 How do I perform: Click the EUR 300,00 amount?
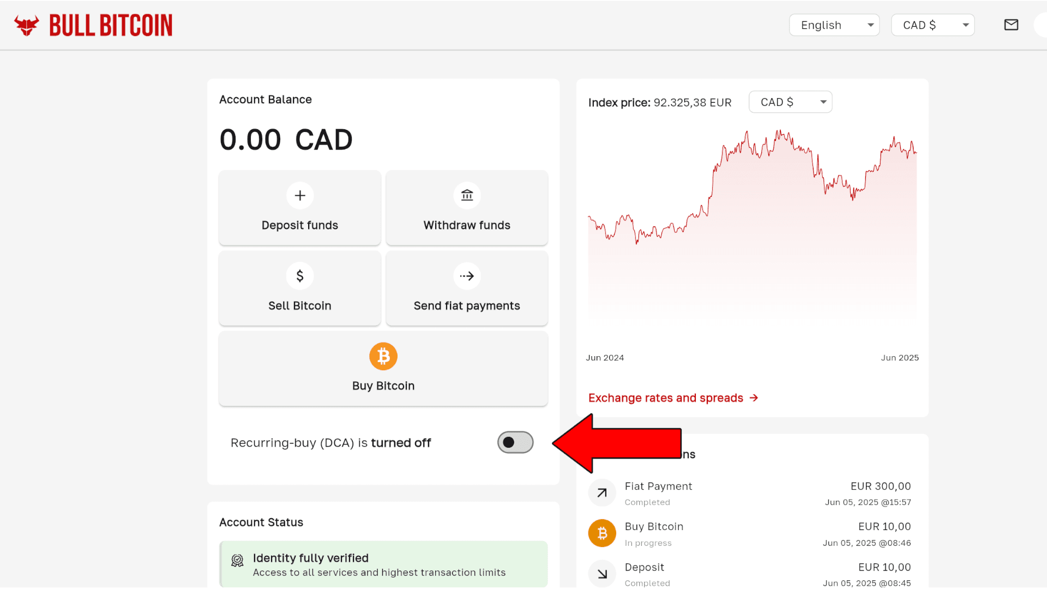click(x=881, y=486)
